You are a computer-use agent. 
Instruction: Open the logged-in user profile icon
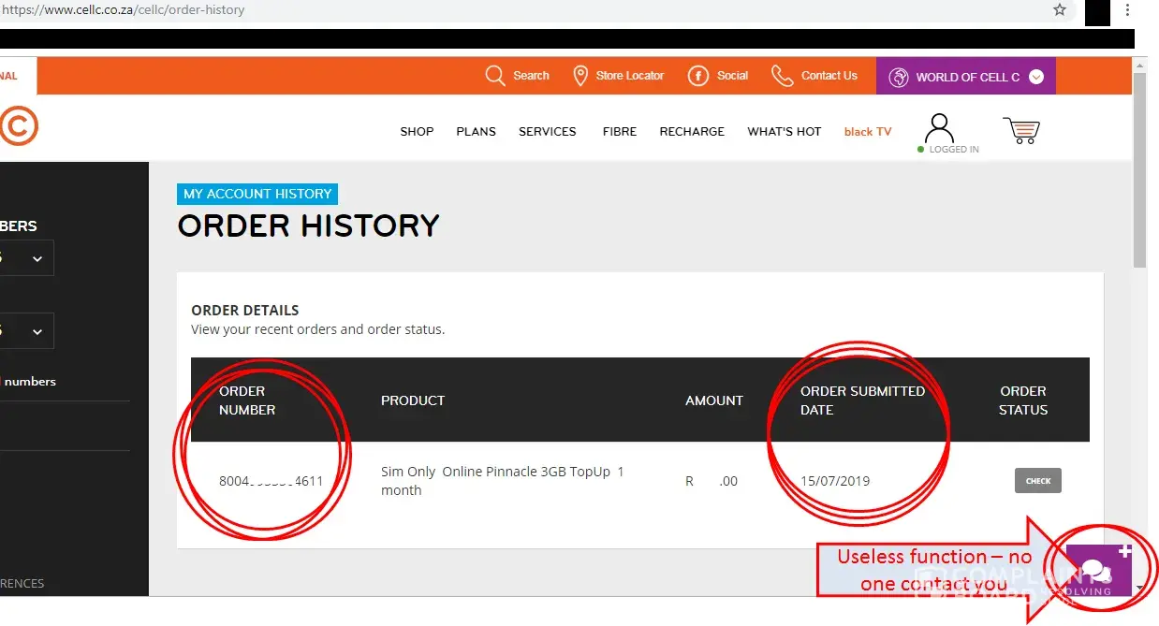939,127
